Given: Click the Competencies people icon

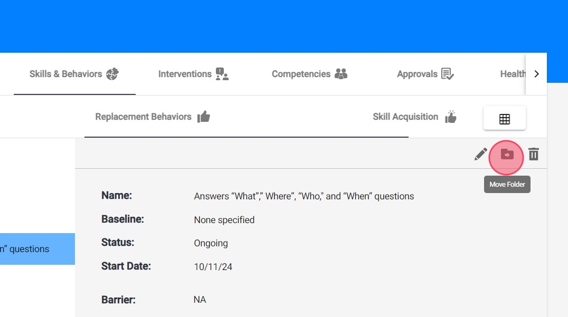Looking at the screenshot, I should (x=341, y=74).
